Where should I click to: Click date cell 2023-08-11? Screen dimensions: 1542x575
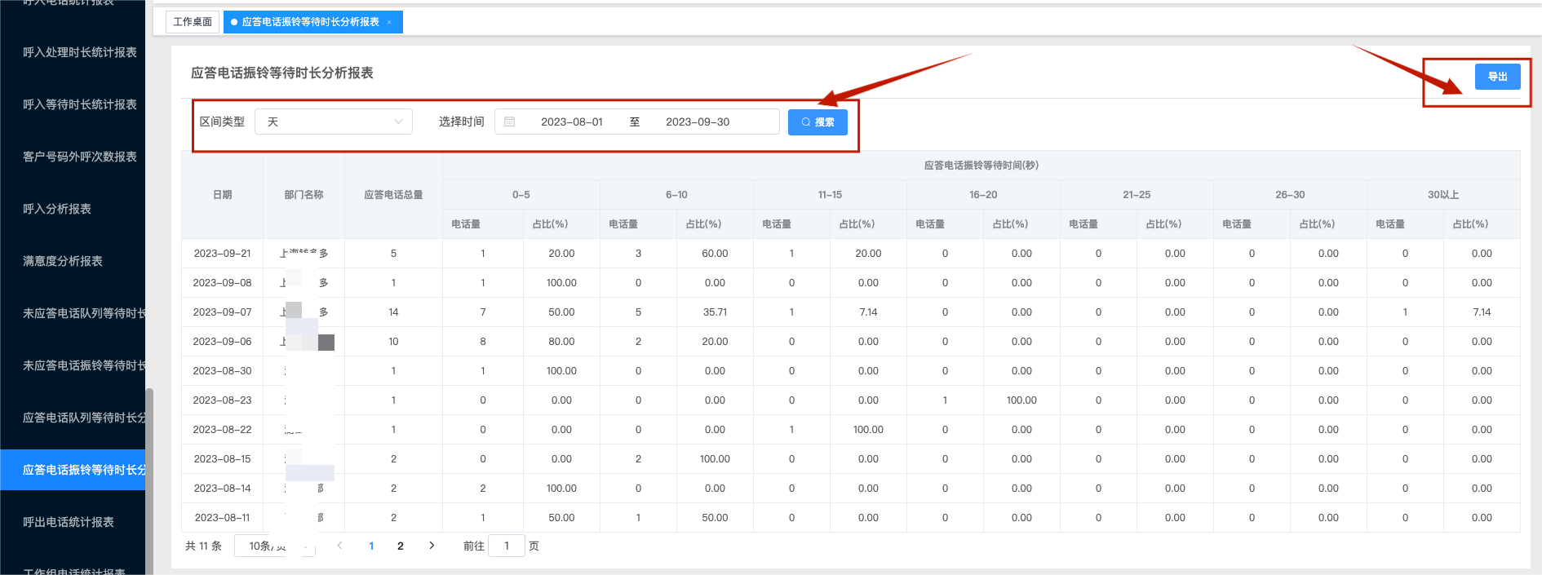coord(222,518)
